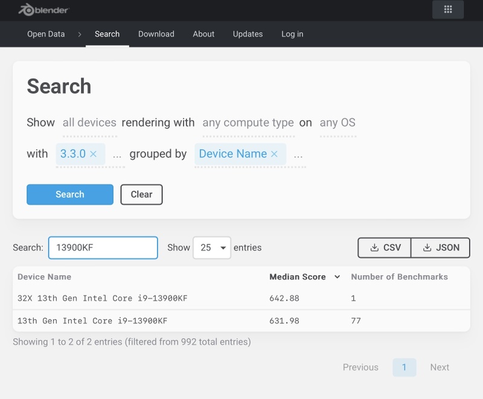
Task: Click the 631.98 median score
Action: click(284, 321)
